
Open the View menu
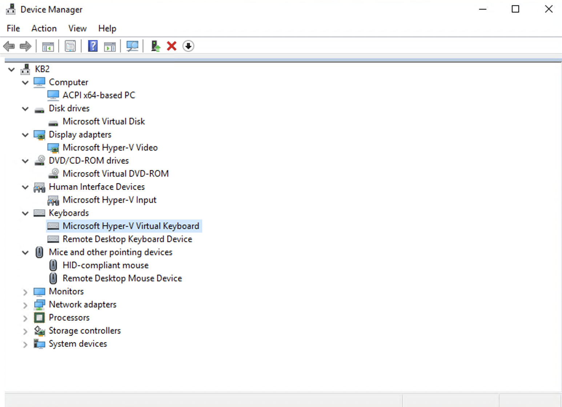[77, 28]
